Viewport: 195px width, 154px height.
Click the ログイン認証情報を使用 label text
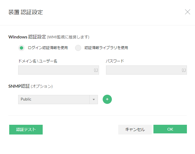48,48
